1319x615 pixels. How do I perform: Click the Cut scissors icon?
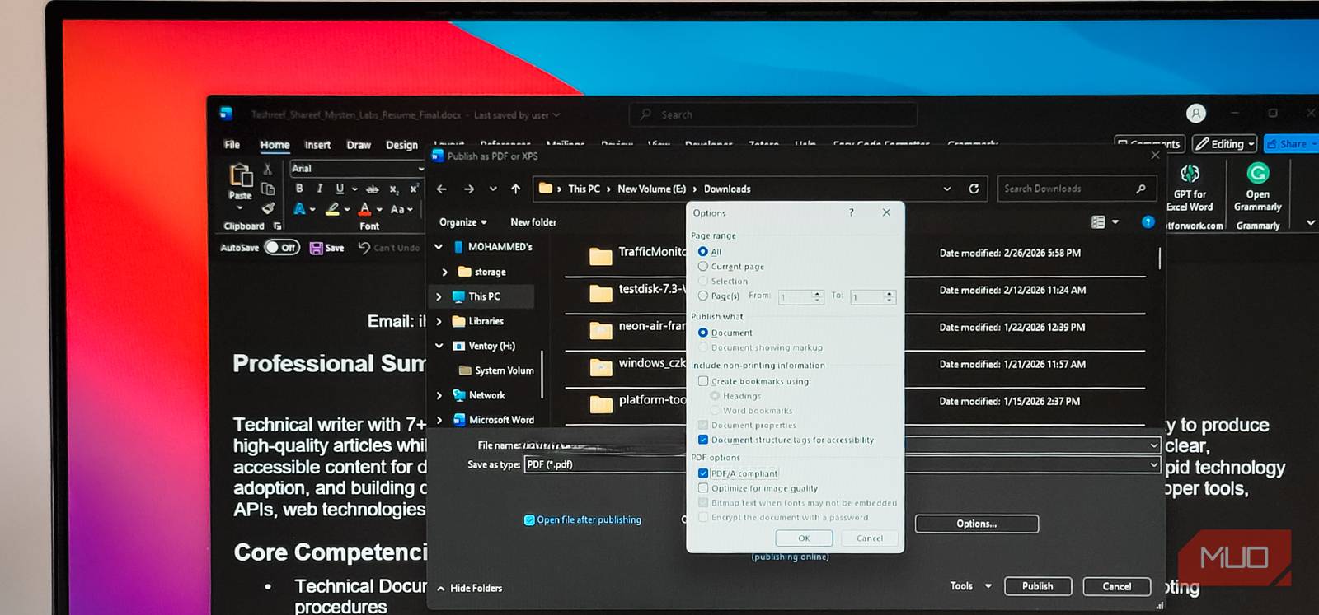coord(267,169)
